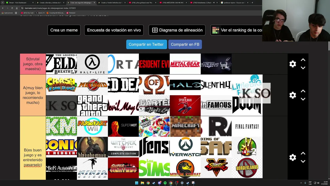330x186 pixels.
Task: Open File Explorer from the taskbar
Action: (x=142, y=183)
